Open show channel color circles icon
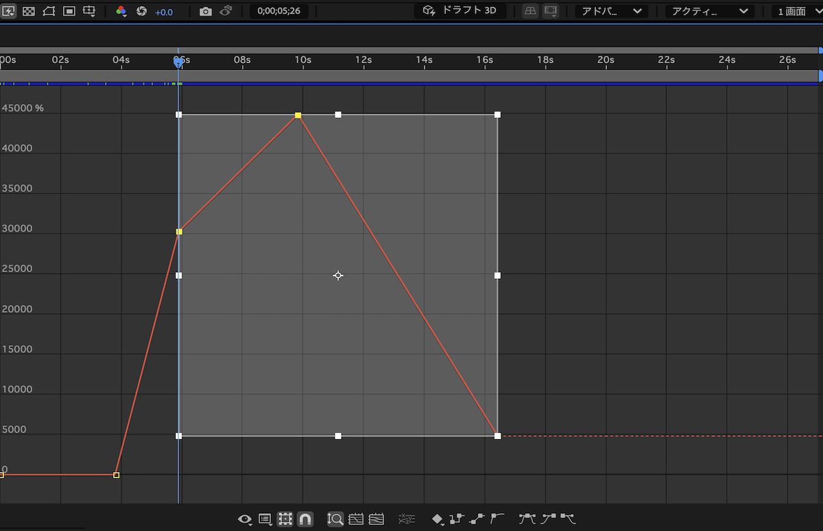 click(x=121, y=12)
